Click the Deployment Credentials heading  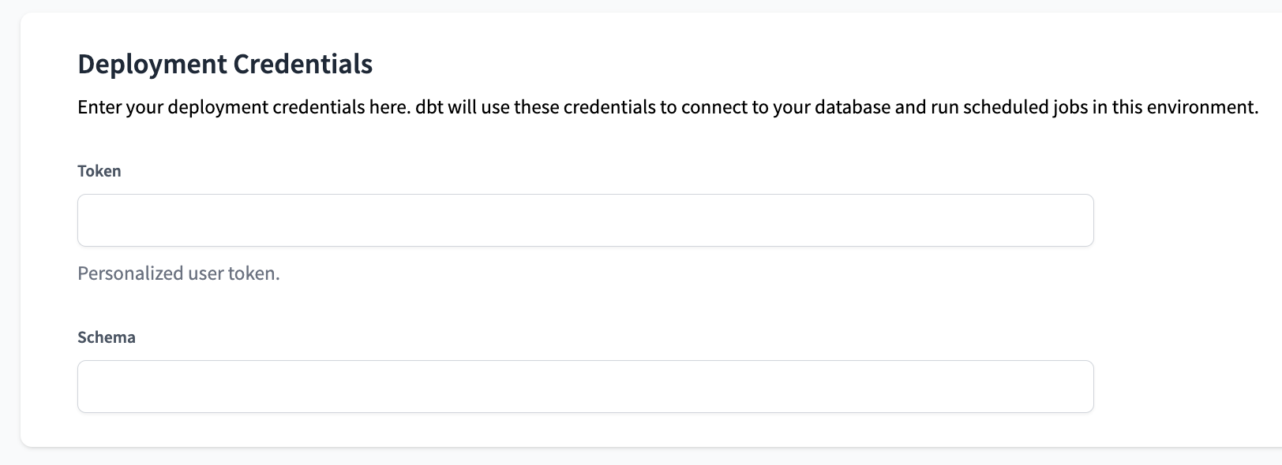225,64
